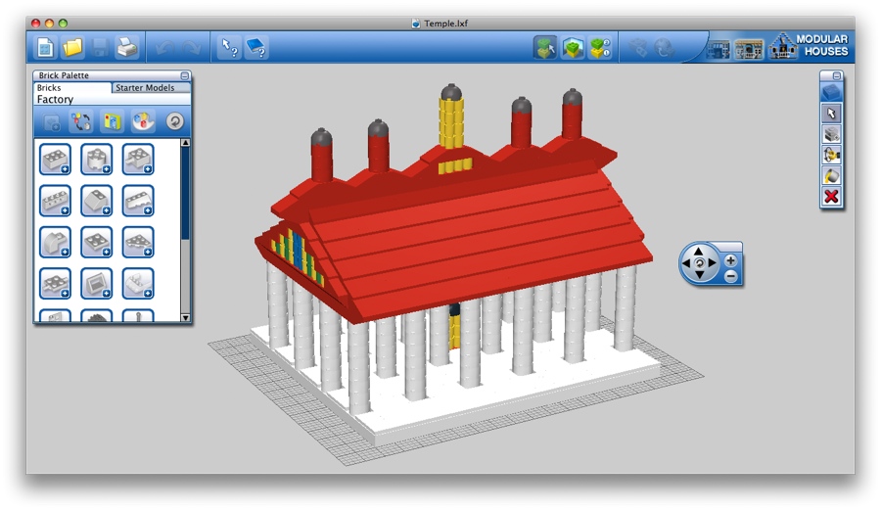This screenshot has height=510, width=881.
Task: Select the arrow Selection tool
Action: click(x=831, y=113)
